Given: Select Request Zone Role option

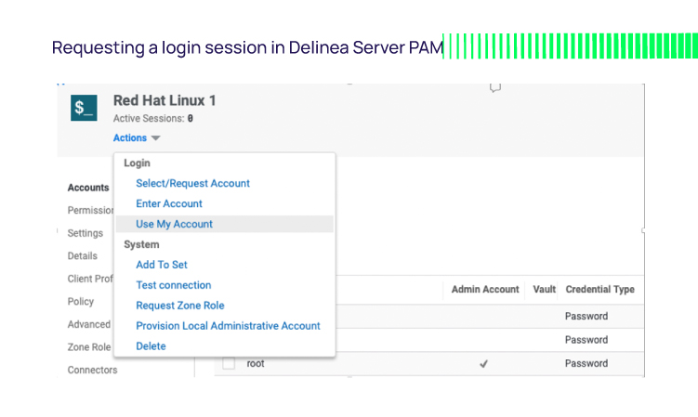Looking at the screenshot, I should [180, 306].
